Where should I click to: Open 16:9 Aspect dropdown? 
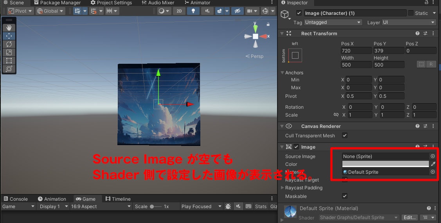point(101,207)
